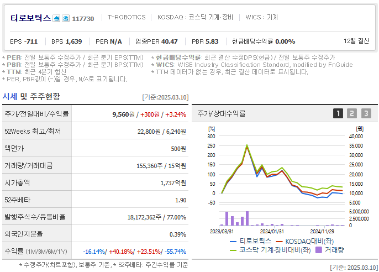Select 6M return +23.51%
Screen dimensions: 379x272
[x=149, y=252]
